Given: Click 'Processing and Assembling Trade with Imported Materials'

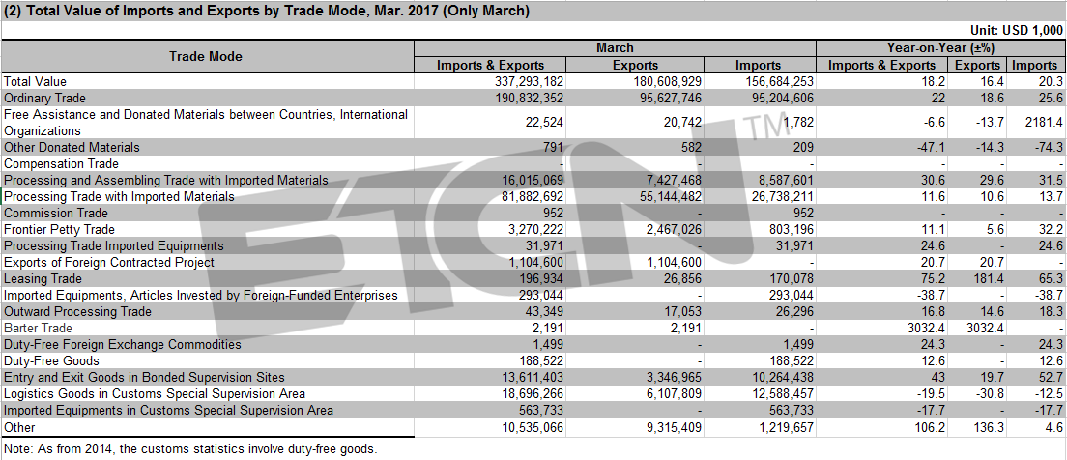Looking at the screenshot, I should pyautogui.click(x=166, y=181).
